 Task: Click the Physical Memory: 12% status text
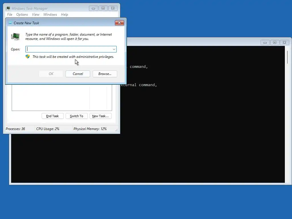pos(90,129)
